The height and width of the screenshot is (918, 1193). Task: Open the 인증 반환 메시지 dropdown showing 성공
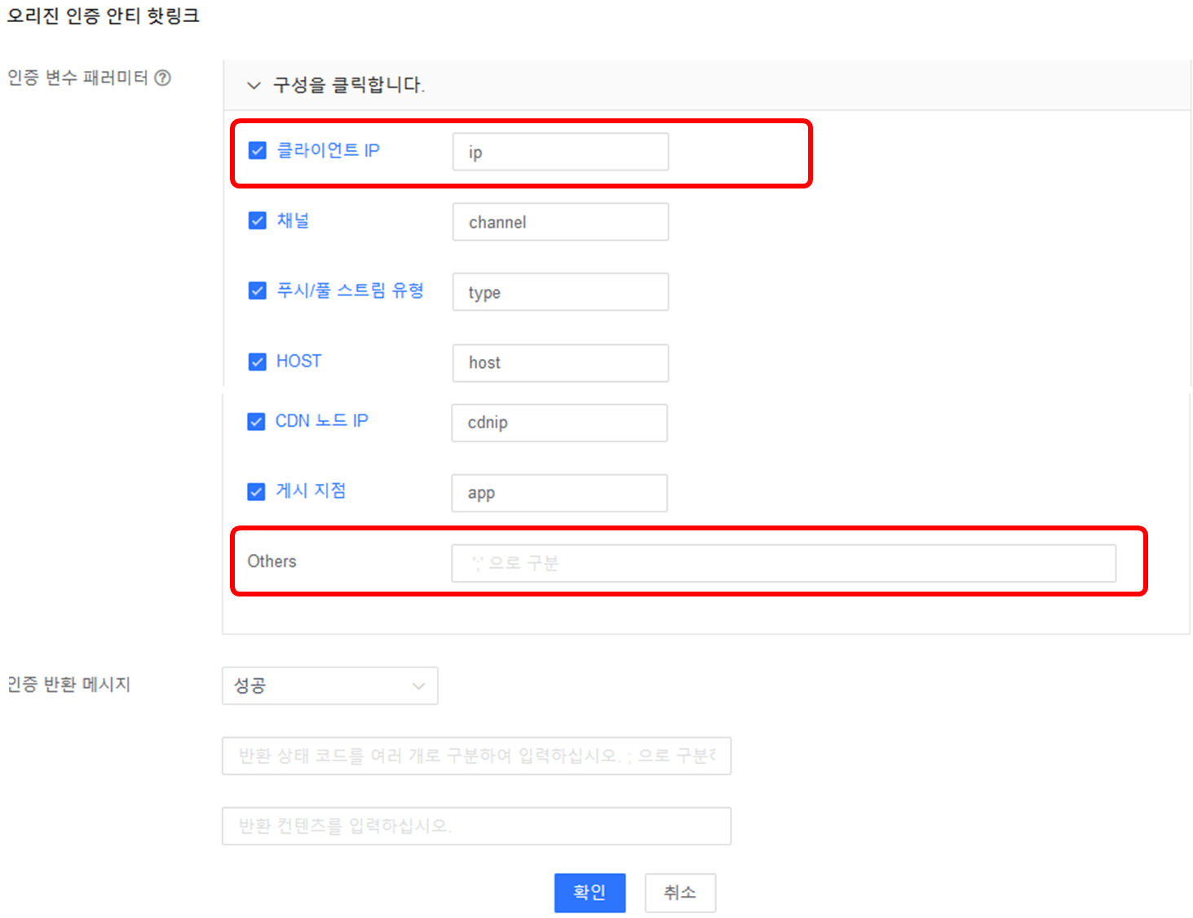click(x=329, y=685)
